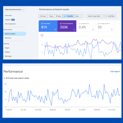This screenshot has width=123, height=123.
Task: Click the Add filter button
Action: pos(110,16)
